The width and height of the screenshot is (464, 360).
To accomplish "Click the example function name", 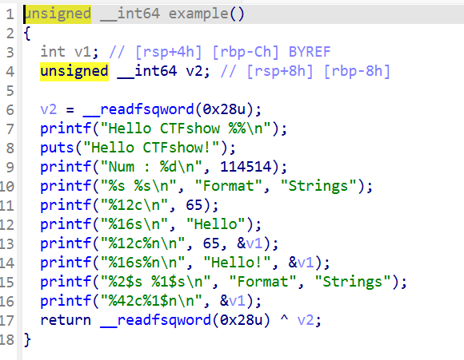I will [198, 14].
